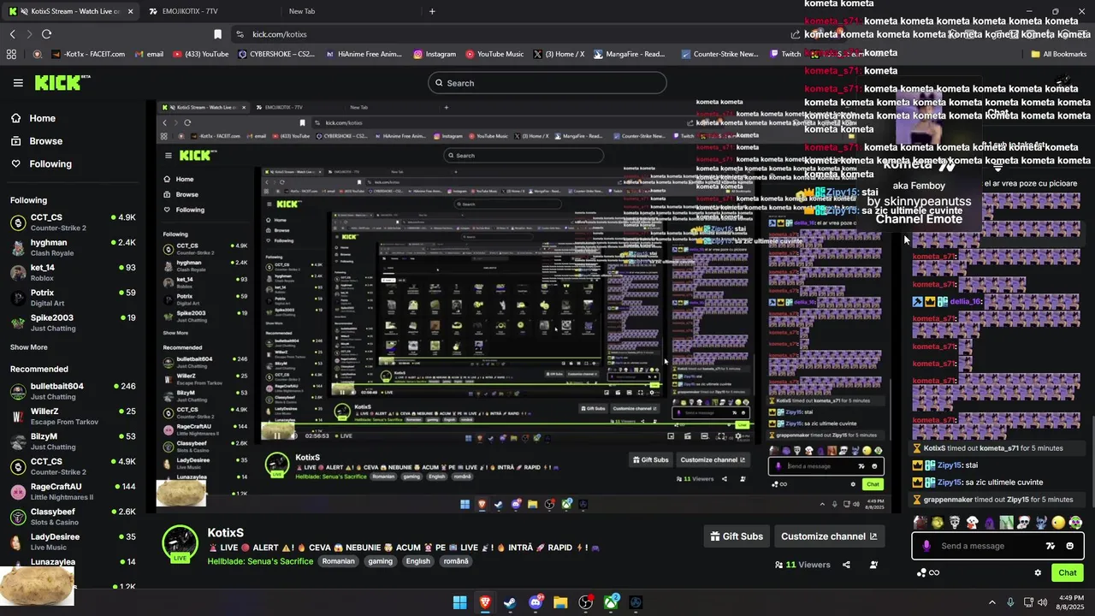Open Xbox app from the taskbar
This screenshot has width=1095, height=616.
[x=611, y=602]
